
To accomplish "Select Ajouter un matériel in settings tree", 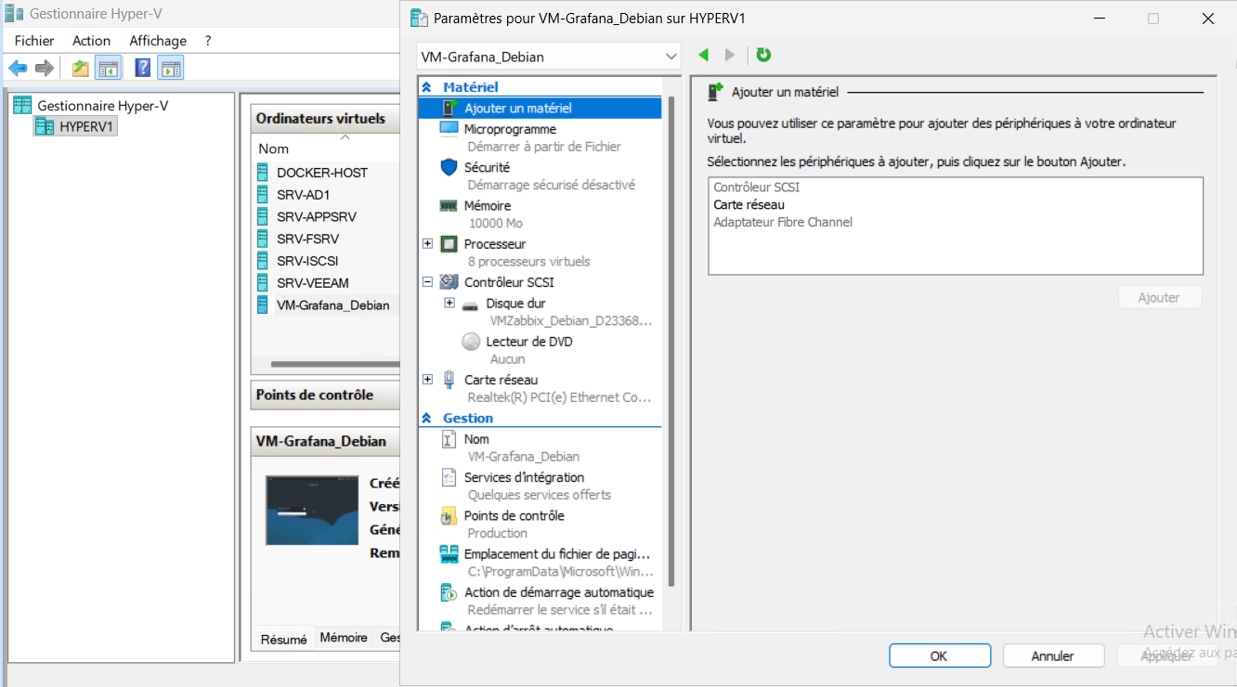I will tap(540, 109).
